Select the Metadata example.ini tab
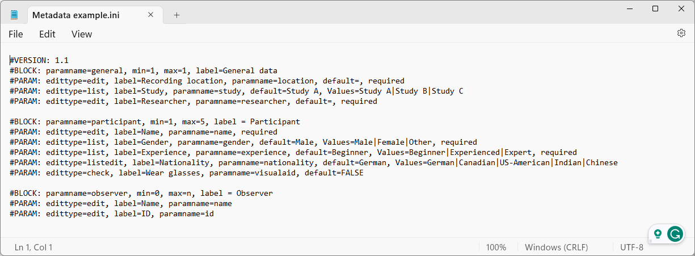 coord(85,15)
